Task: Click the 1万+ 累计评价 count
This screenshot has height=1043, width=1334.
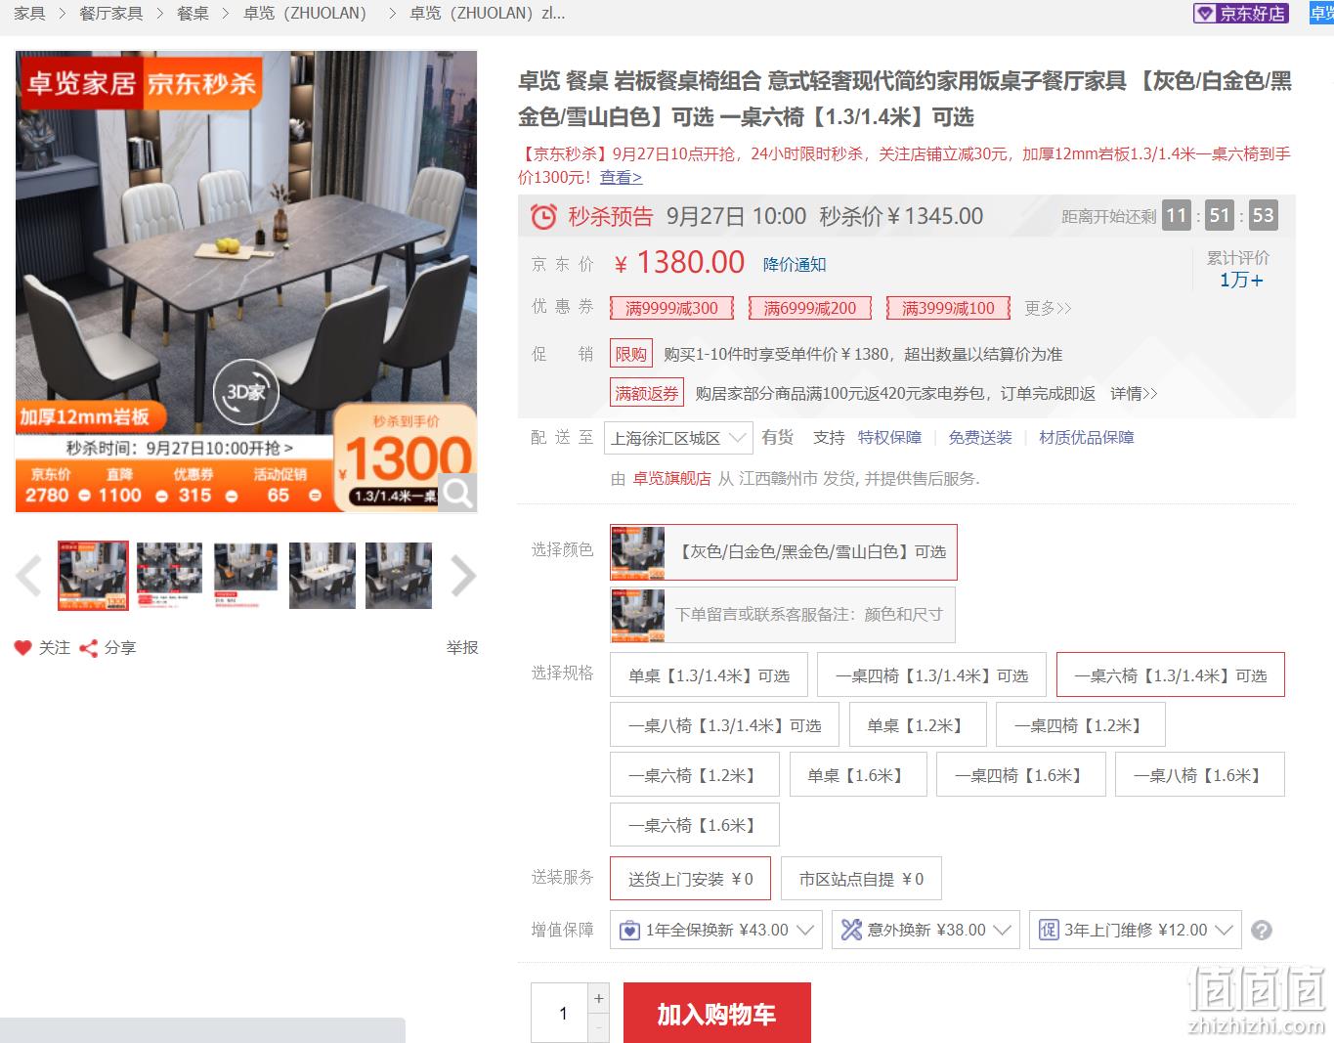Action: (1241, 281)
